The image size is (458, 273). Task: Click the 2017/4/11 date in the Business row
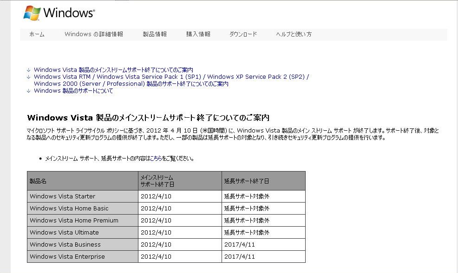[x=240, y=245]
